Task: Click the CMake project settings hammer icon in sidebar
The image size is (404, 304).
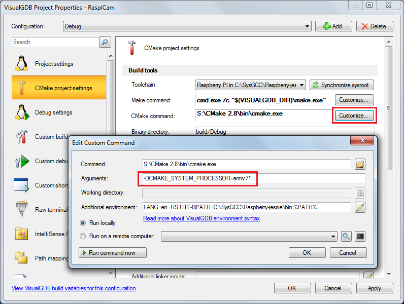Action: [21, 88]
